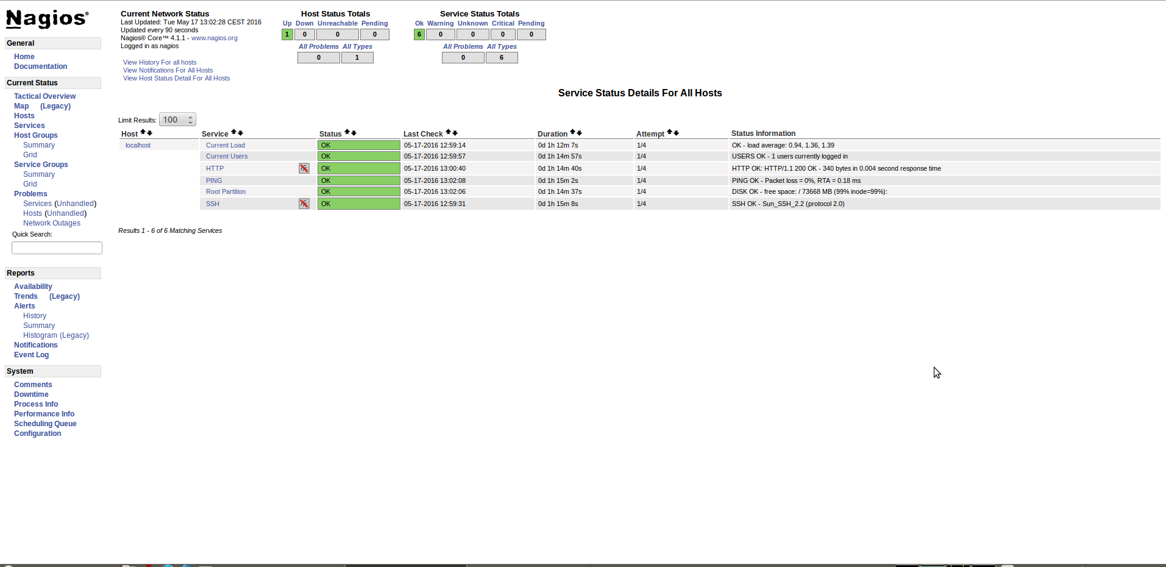The height and width of the screenshot is (567, 1166).
Task: Open the Limit Results dropdown
Action: [x=177, y=120]
